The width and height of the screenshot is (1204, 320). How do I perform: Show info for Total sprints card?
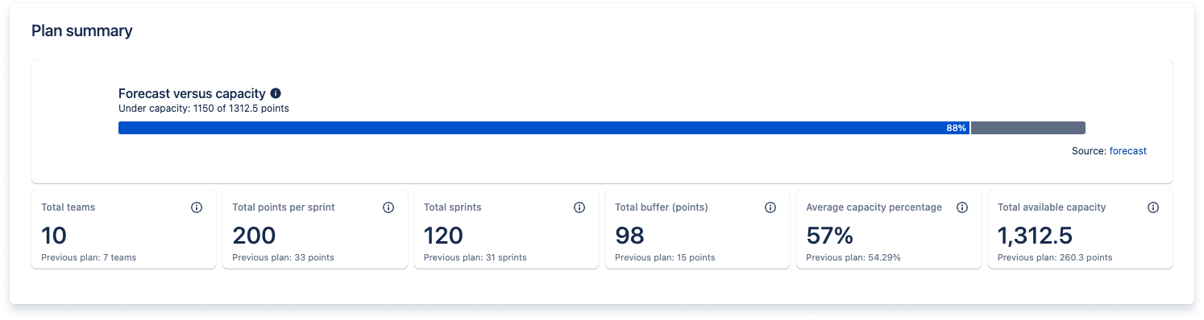coord(579,207)
